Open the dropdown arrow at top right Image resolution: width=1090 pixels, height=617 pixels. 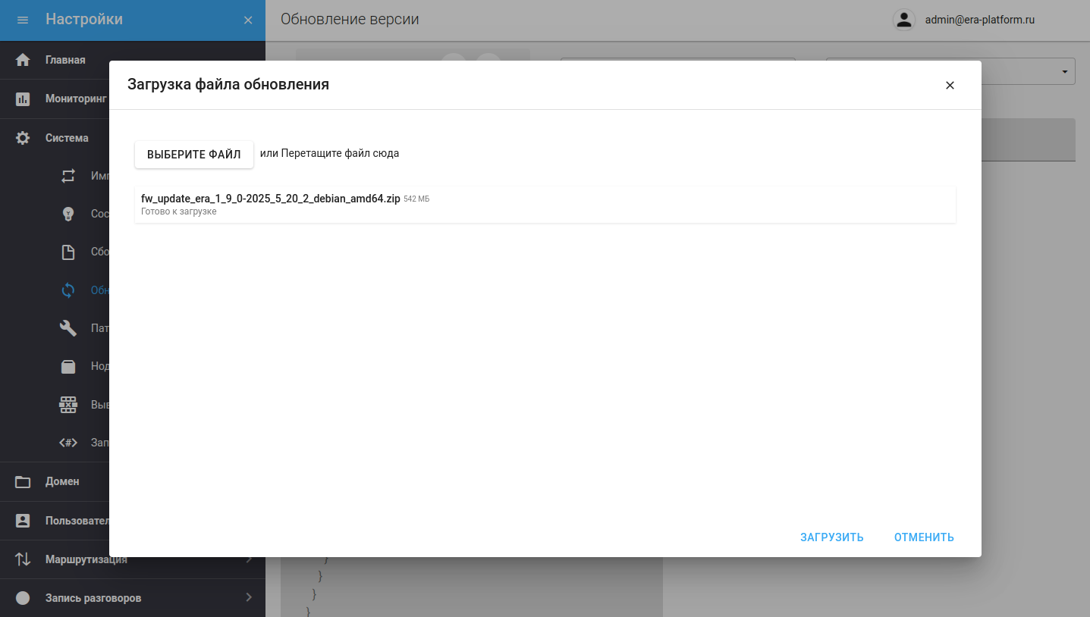point(1065,71)
